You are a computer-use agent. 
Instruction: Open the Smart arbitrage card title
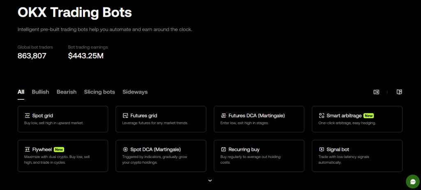(x=344, y=116)
